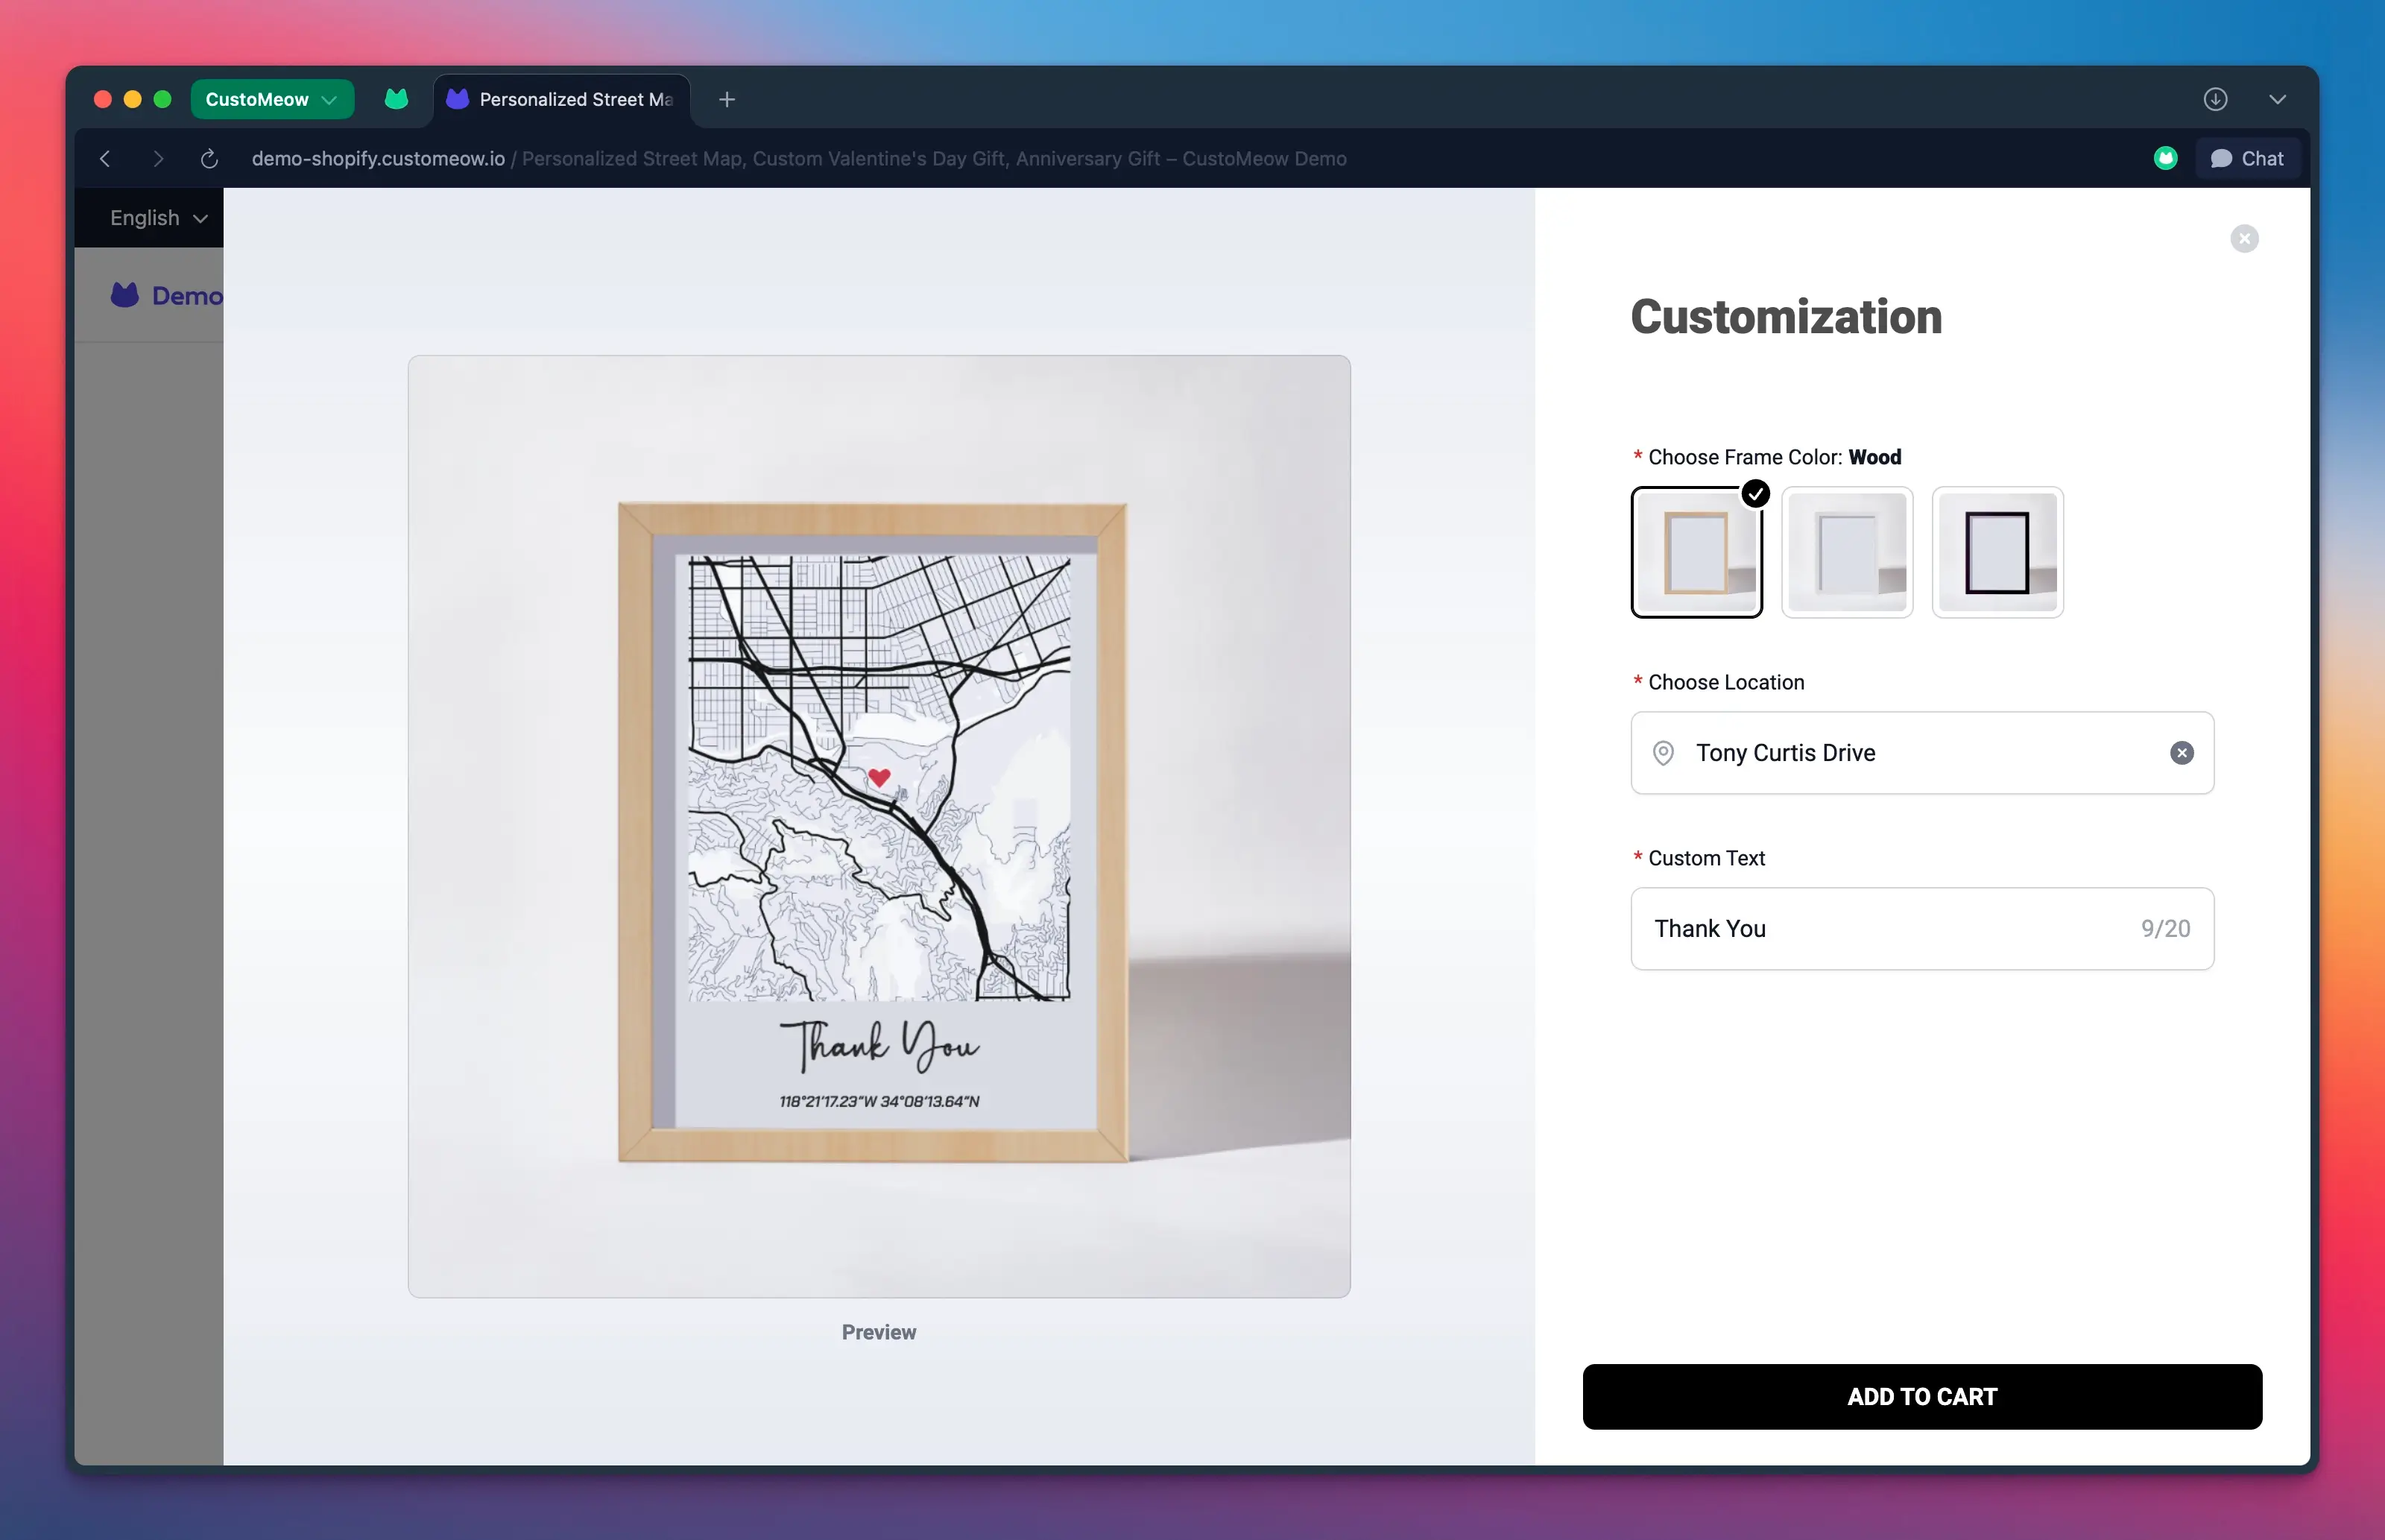This screenshot has width=2385, height=1540.
Task: Click the yellow minimize window button
Action: coord(132,99)
